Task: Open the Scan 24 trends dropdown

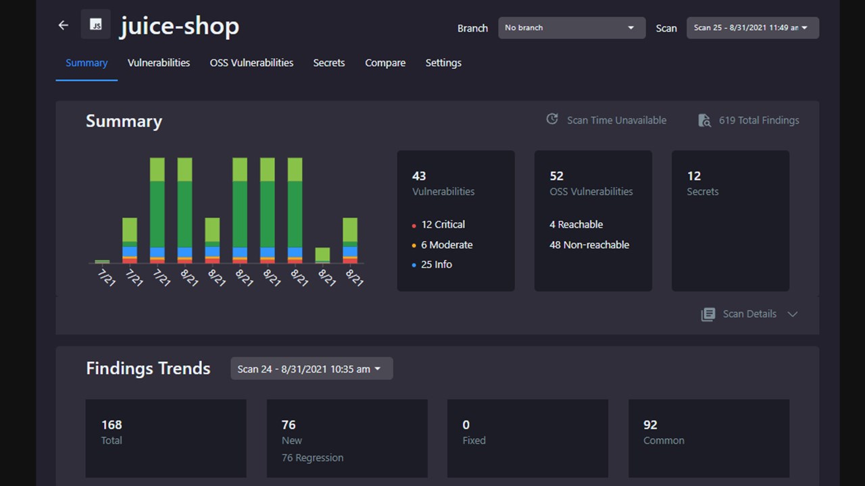Action: tap(312, 369)
